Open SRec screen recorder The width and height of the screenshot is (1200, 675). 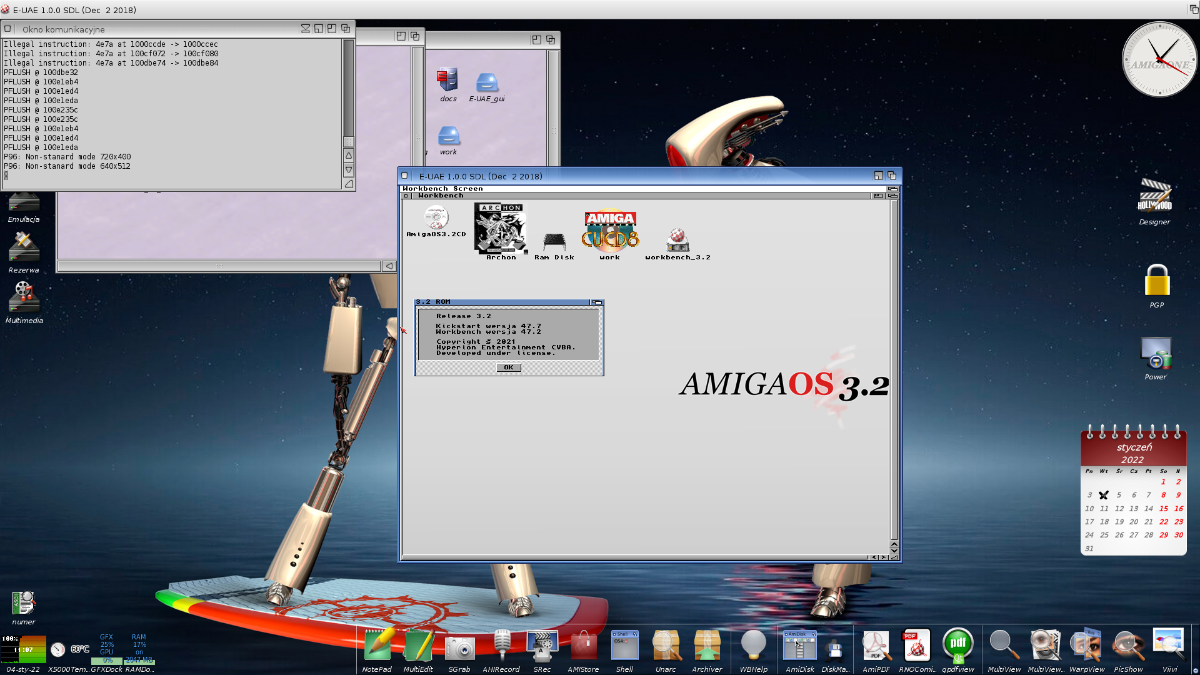click(542, 646)
